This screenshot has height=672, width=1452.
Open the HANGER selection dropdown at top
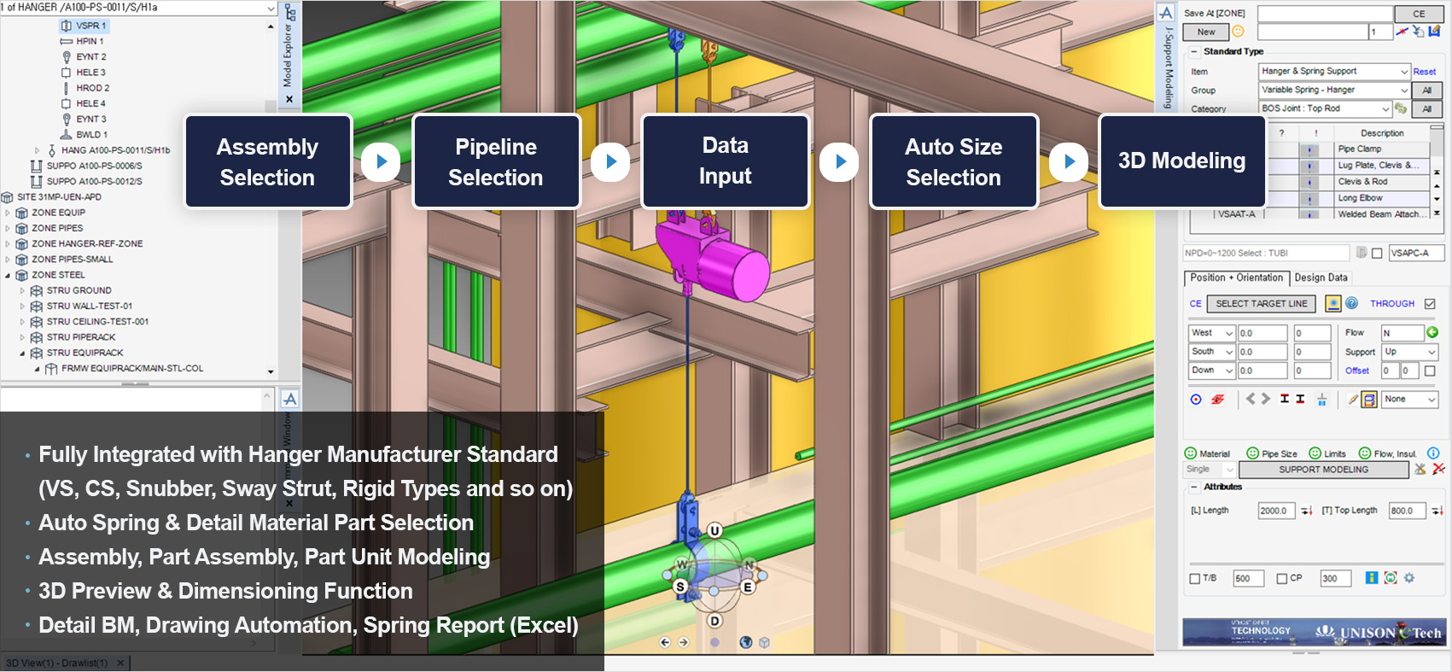(x=271, y=8)
